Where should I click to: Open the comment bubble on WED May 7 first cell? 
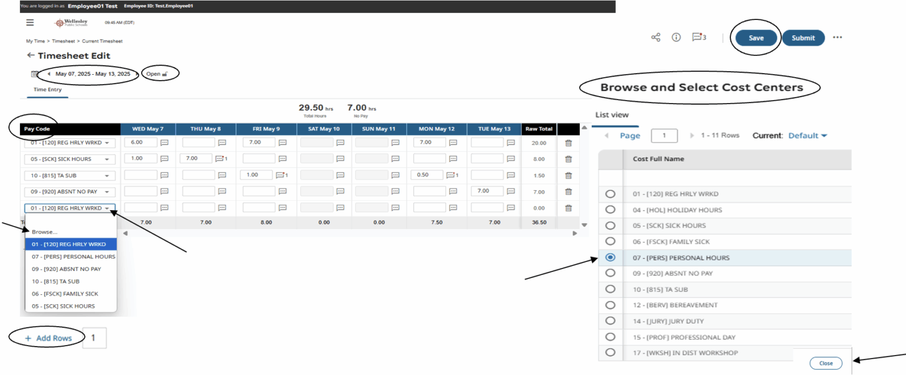[x=165, y=142]
